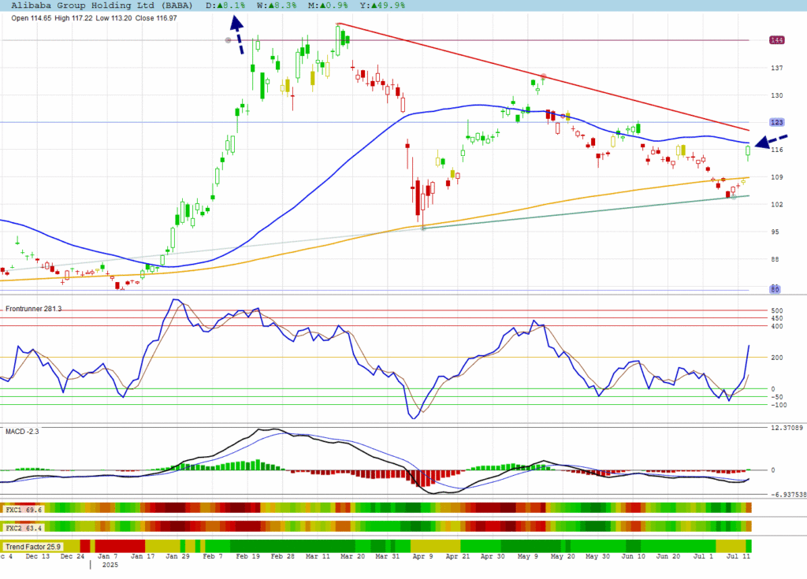Screen dimensions: 807x579
Task: Click the Feb 19 date label
Action: click(247, 556)
